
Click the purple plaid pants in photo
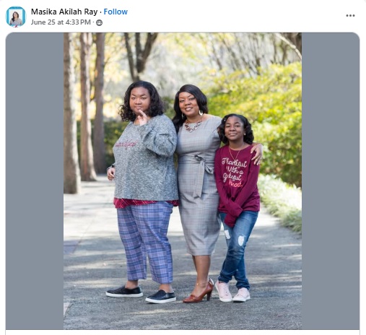[x=145, y=242]
